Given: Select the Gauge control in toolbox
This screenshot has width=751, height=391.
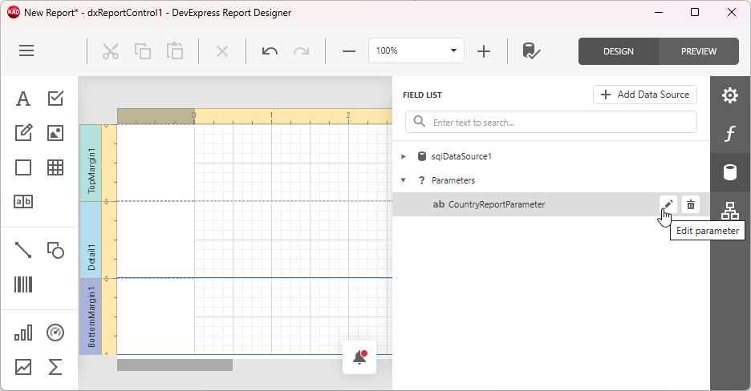Looking at the screenshot, I should 55,333.
